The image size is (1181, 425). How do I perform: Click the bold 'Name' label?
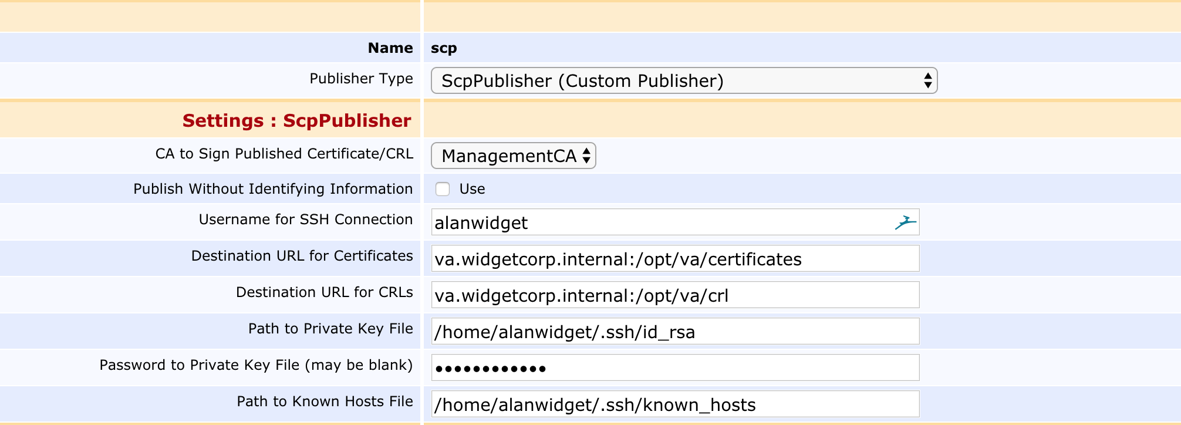point(390,48)
